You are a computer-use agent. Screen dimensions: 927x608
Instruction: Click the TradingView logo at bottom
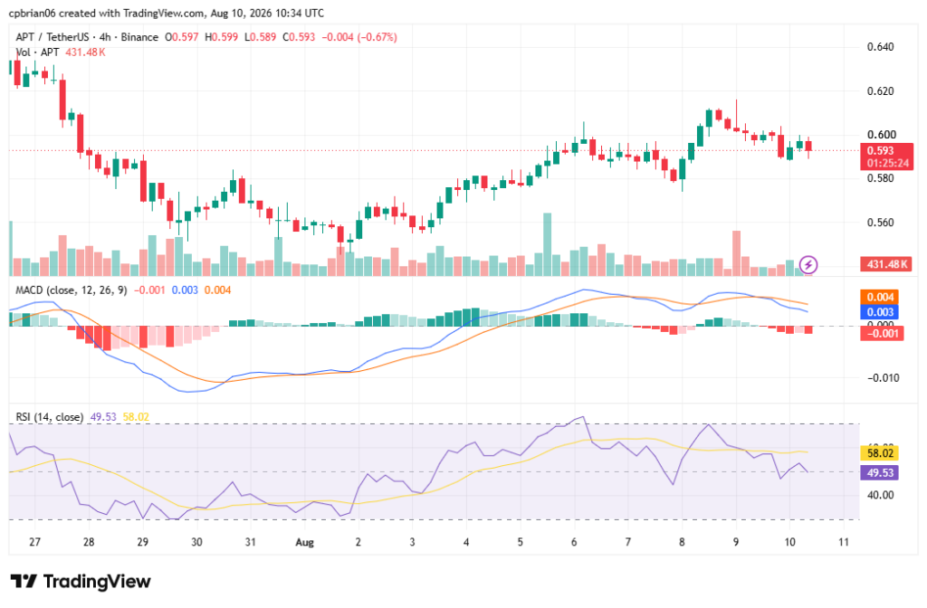click(x=81, y=582)
